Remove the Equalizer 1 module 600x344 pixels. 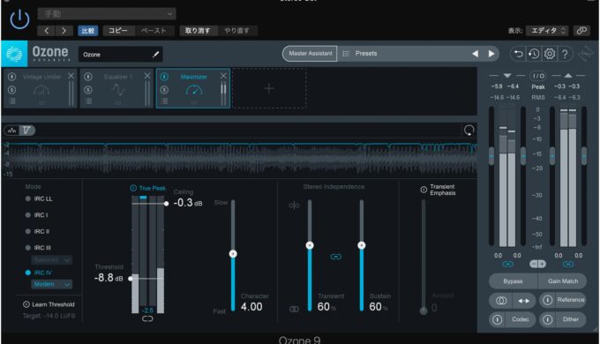tap(147, 76)
